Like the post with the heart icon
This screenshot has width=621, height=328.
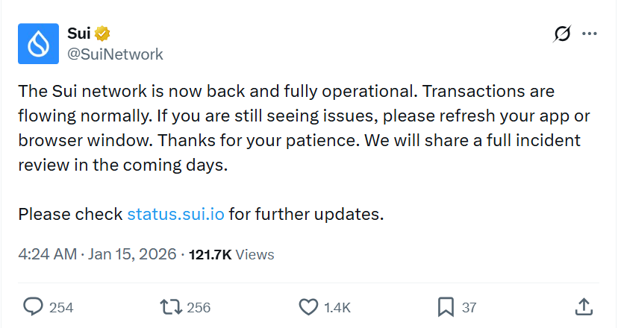tap(308, 306)
